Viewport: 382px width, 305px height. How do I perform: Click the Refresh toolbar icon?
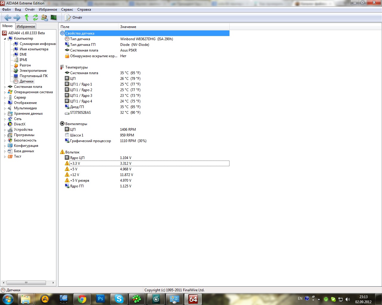(x=36, y=18)
